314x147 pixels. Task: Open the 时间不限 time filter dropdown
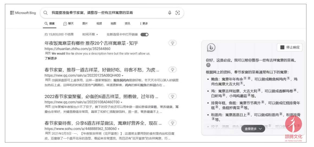click(x=90, y=34)
